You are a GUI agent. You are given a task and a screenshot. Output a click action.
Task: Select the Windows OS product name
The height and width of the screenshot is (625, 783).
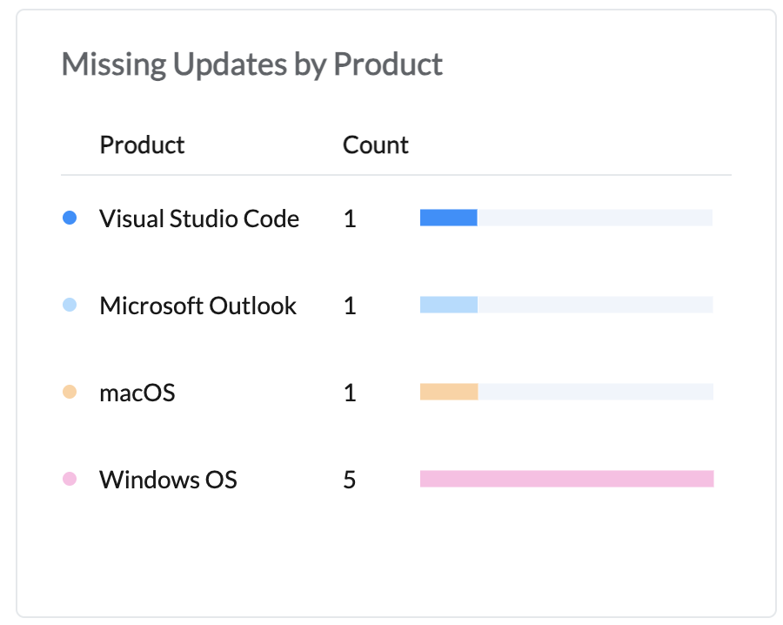(x=168, y=480)
